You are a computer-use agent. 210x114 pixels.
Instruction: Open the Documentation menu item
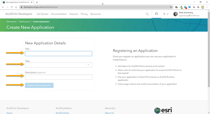[59, 14]
